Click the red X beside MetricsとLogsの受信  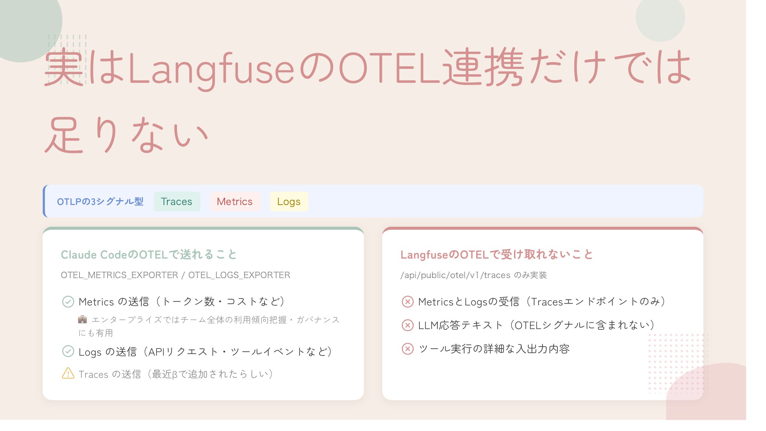[x=407, y=302]
